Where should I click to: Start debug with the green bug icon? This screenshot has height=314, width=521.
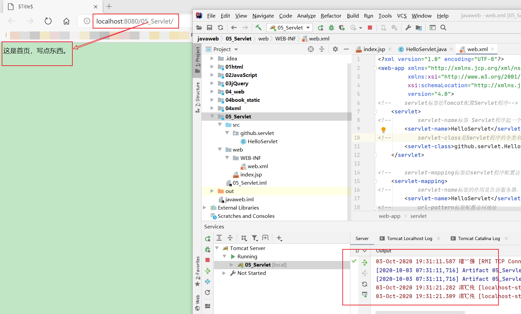coord(331,28)
